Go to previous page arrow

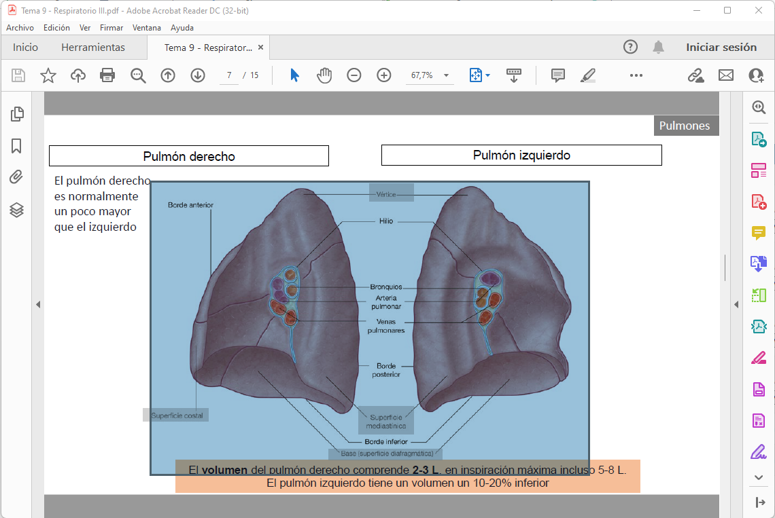168,75
